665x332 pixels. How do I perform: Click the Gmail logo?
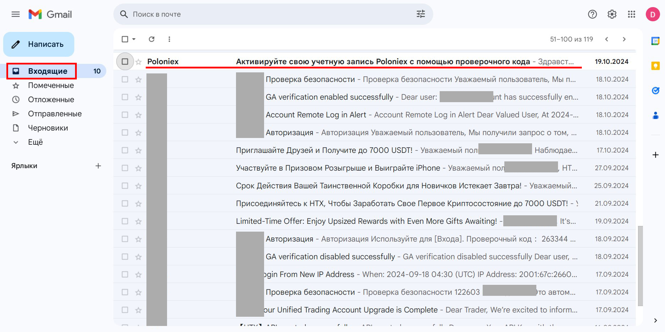50,14
